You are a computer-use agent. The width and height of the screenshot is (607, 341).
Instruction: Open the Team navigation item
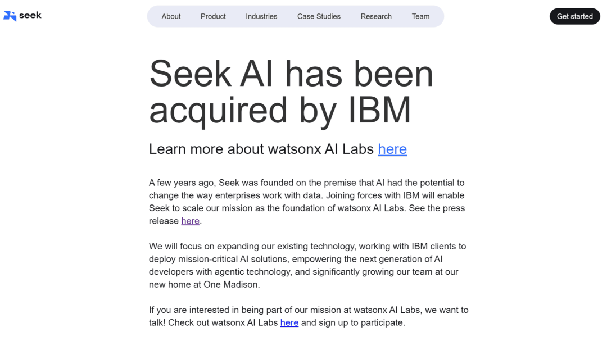pyautogui.click(x=420, y=17)
